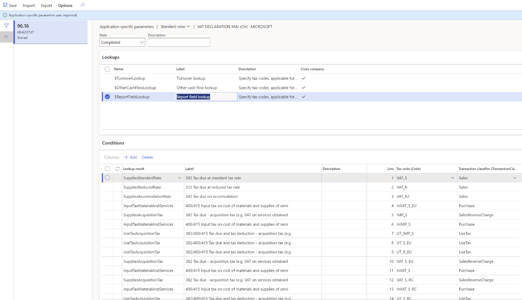Click the Conditions section heading
This screenshot has height=300, width=522.
coord(113,143)
